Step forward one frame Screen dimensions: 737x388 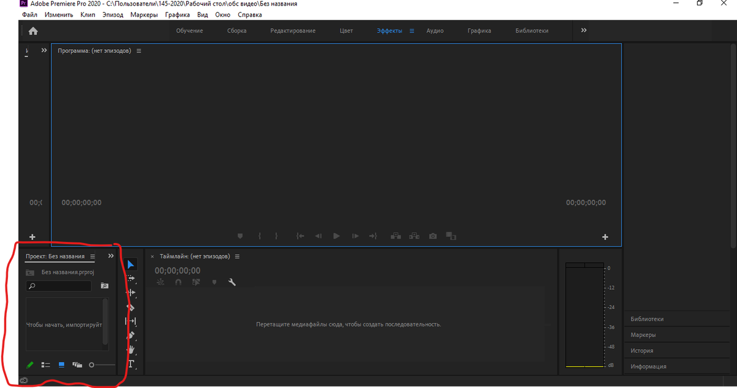coord(355,236)
